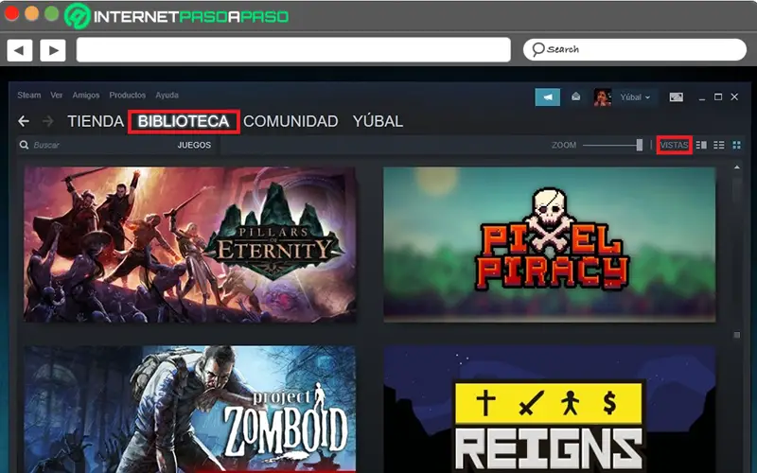Screen dimensions: 757x473
Task: Open the JUEGOS filter dropdown
Action: click(194, 145)
